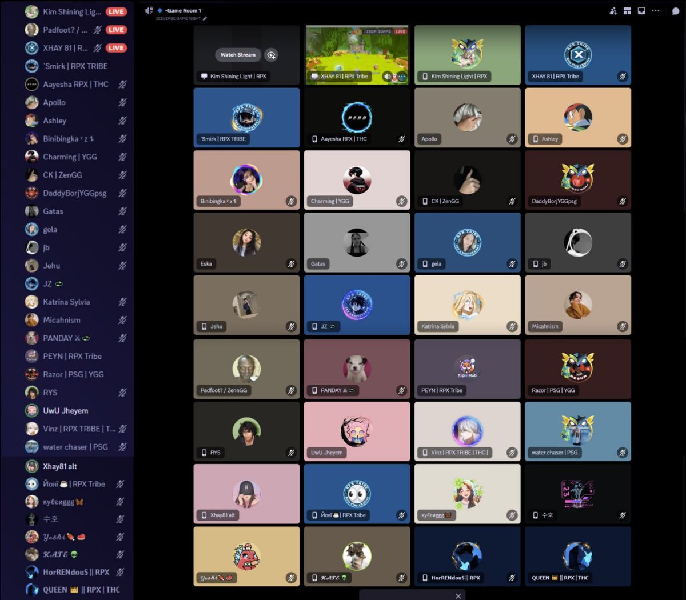Click Ashley's muted mic icon in sidebar
686x600 pixels.
click(122, 121)
